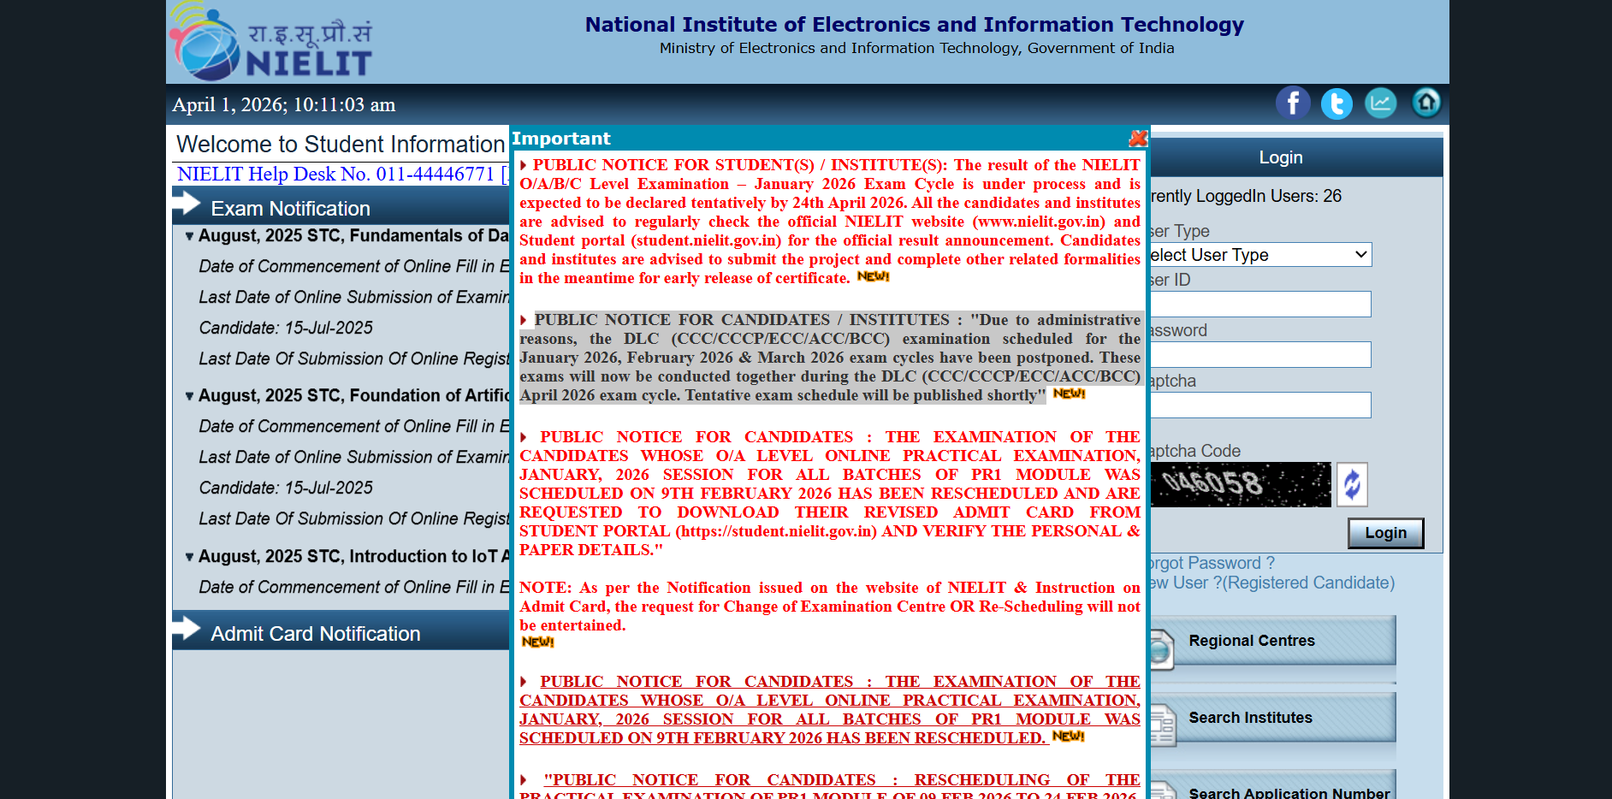
Task: Focus the Password input field
Action: pos(1259,355)
